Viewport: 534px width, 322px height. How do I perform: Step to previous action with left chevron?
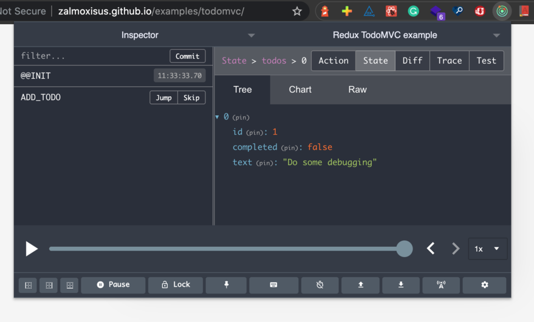(431, 249)
